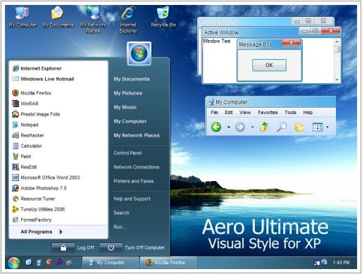
Task: Open the Help menu in My Computer
Action: click(308, 113)
